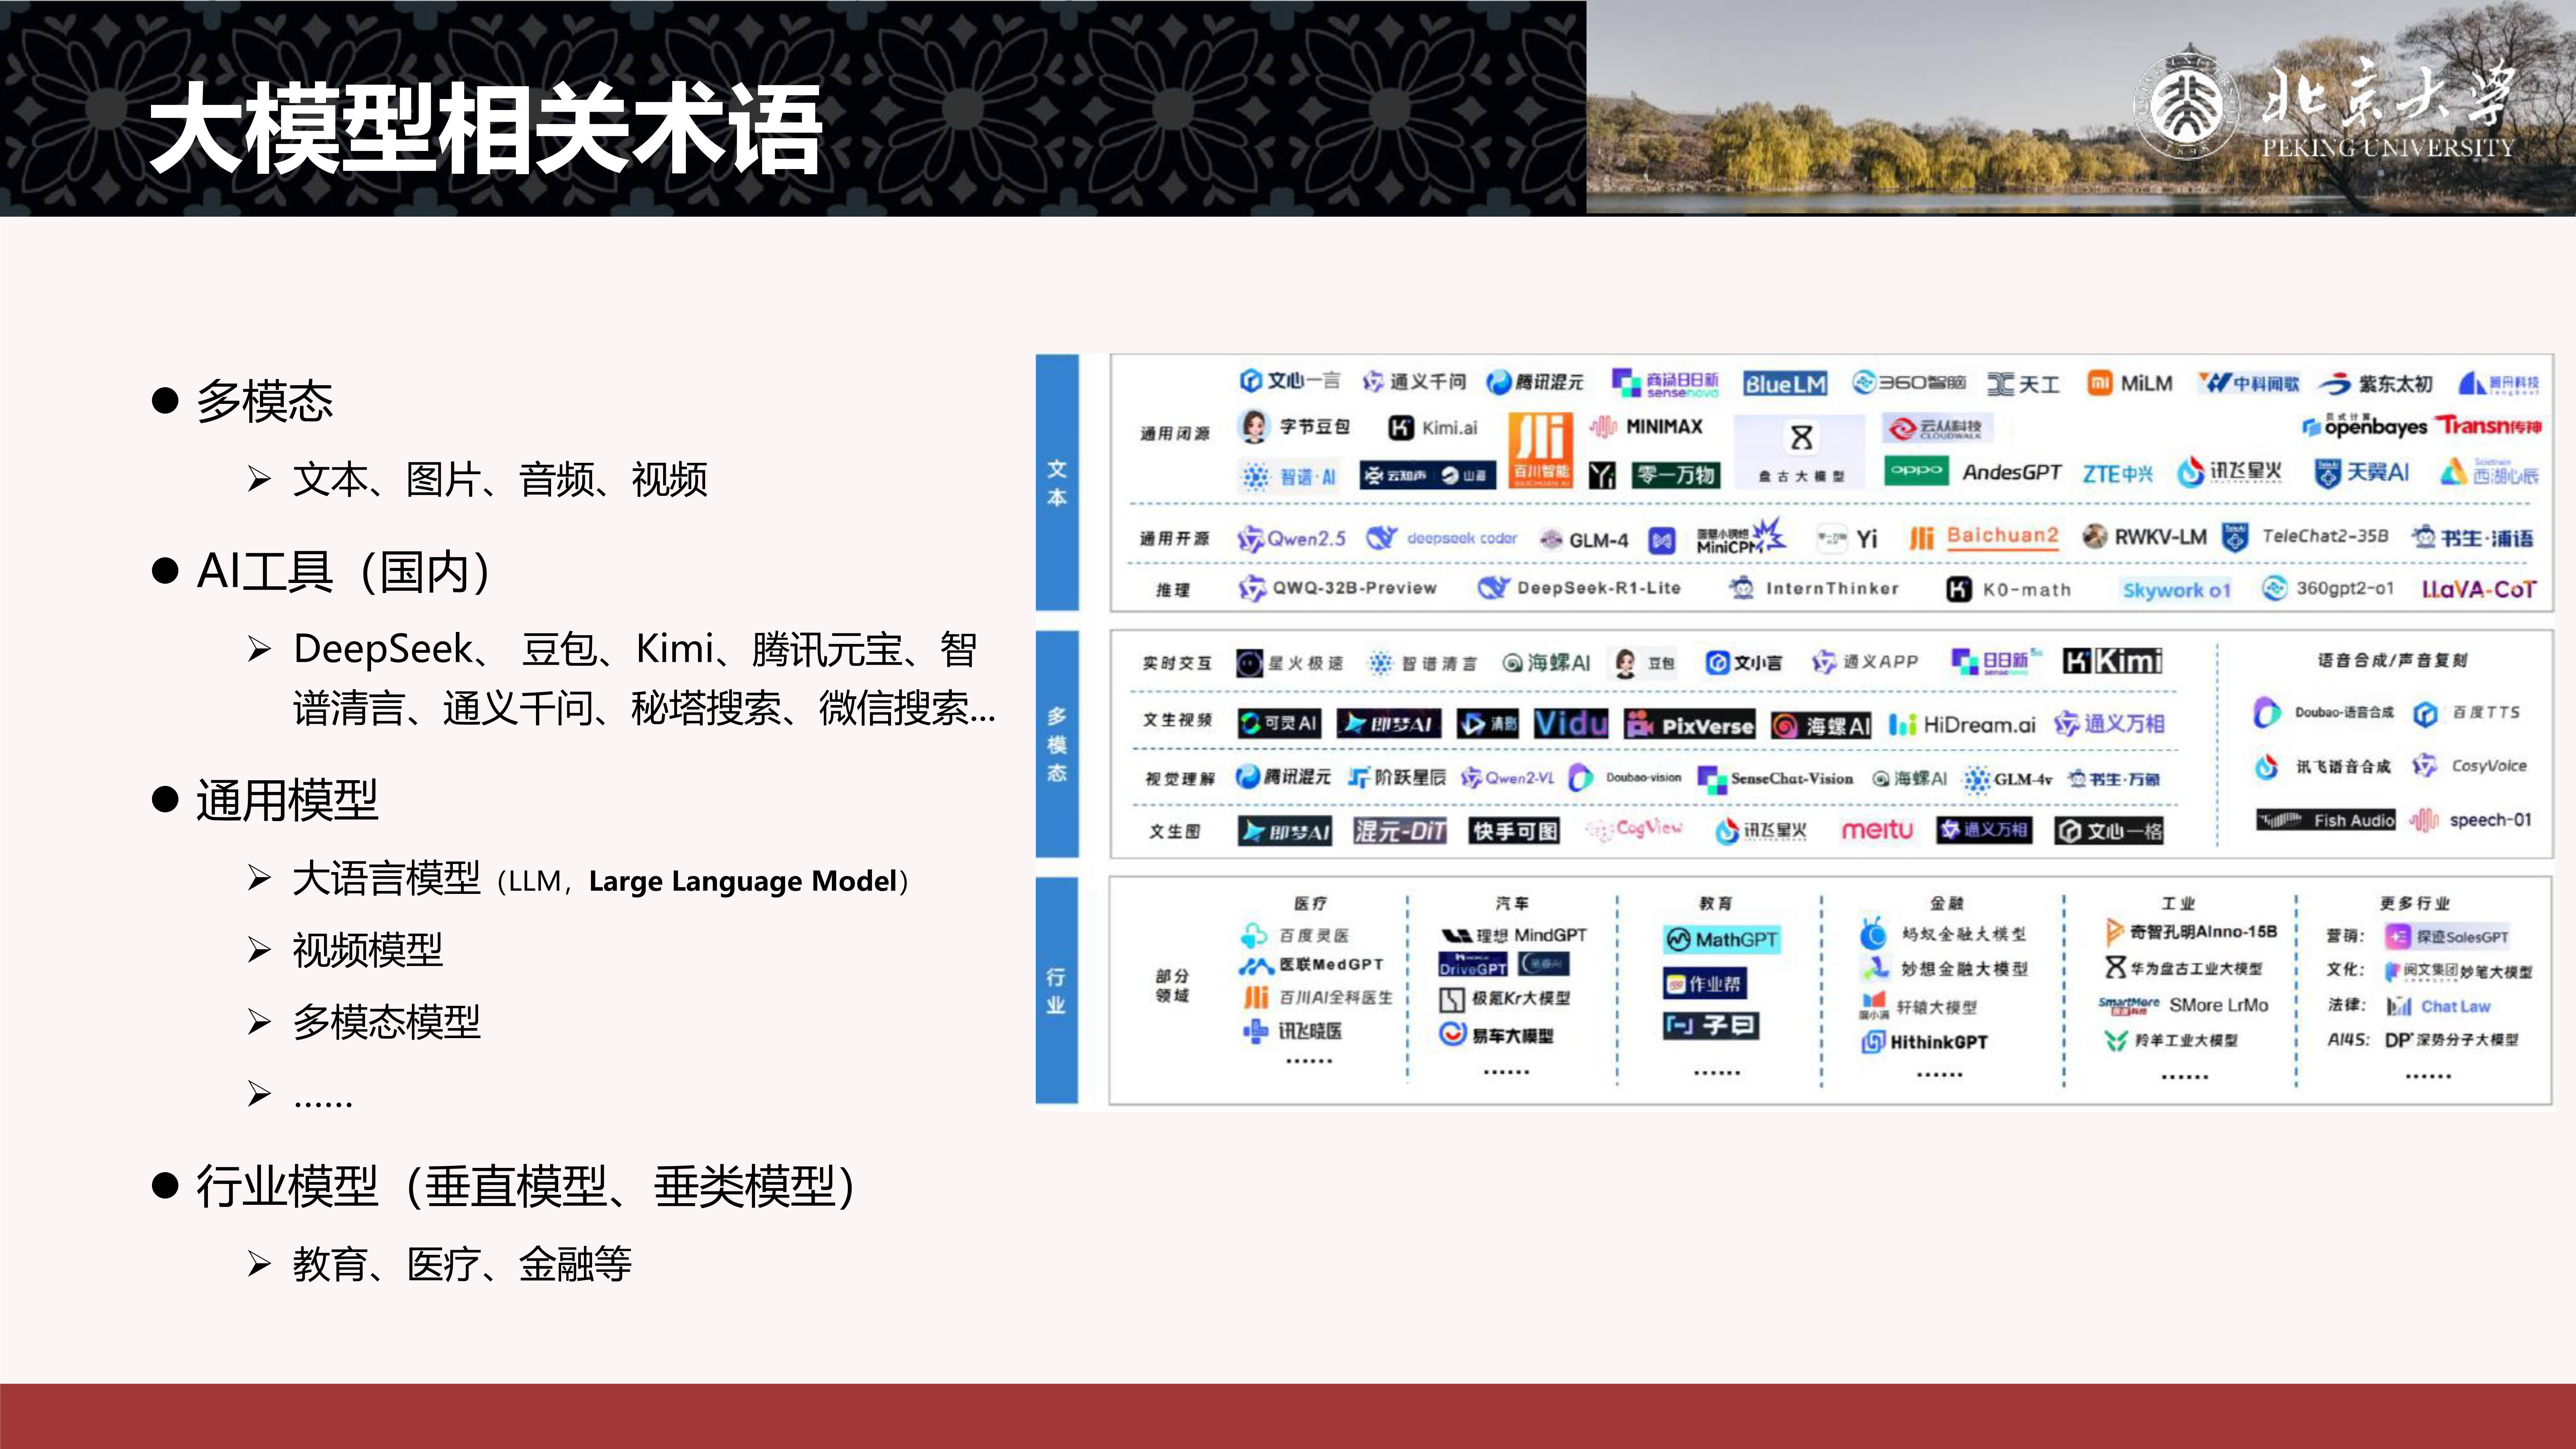Select the green 零一万物 logo
This screenshot has height=1449, width=2576.
[1676, 475]
